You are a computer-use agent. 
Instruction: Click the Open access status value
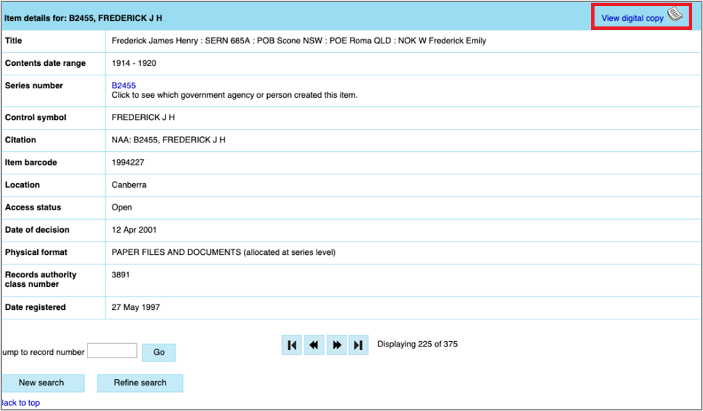pos(122,208)
